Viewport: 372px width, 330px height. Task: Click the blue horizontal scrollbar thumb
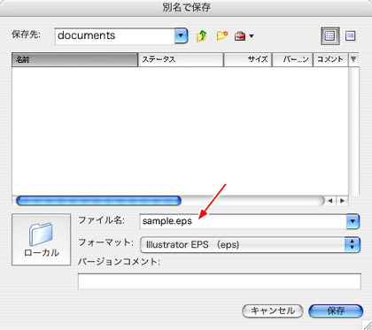[98, 201]
